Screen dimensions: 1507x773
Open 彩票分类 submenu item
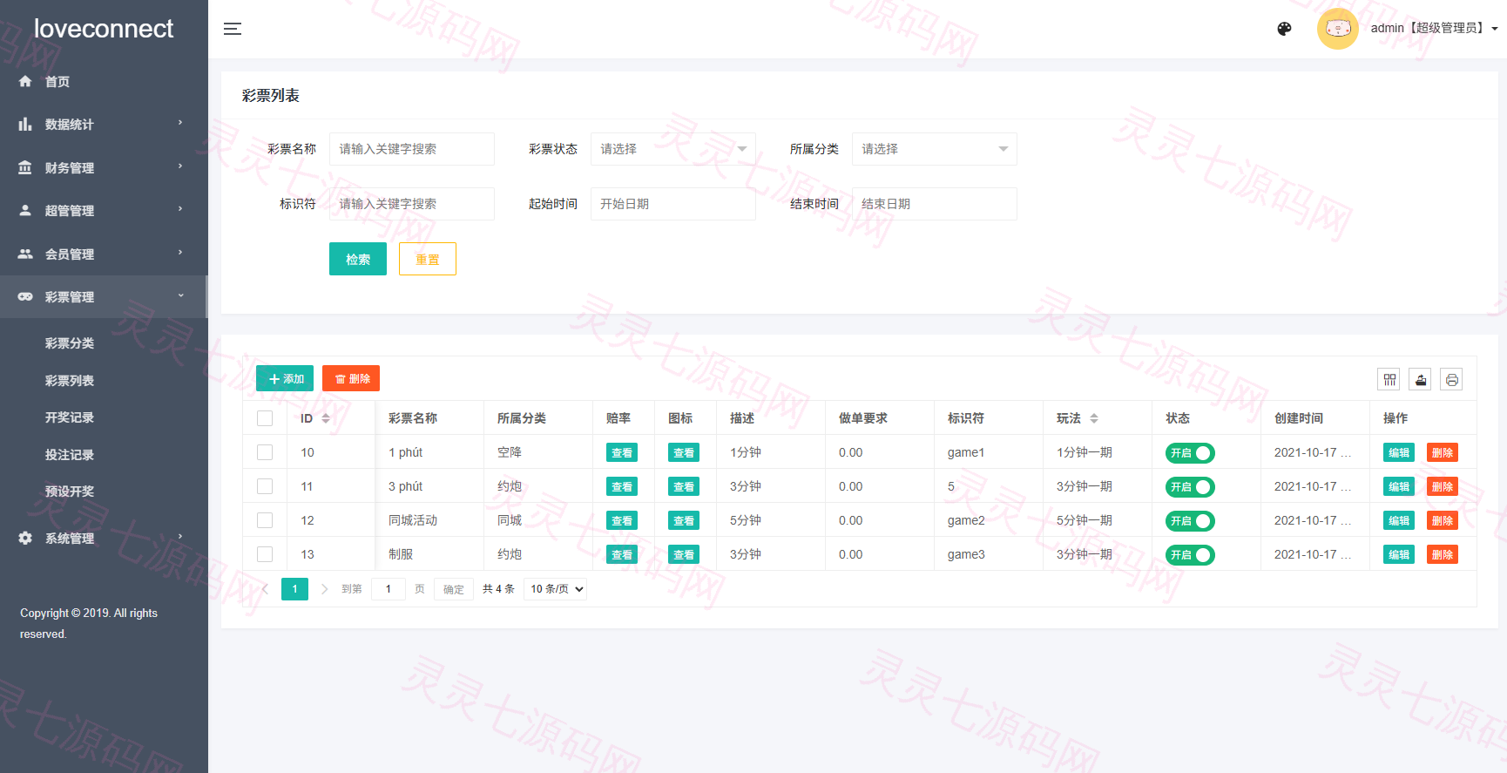coord(70,343)
